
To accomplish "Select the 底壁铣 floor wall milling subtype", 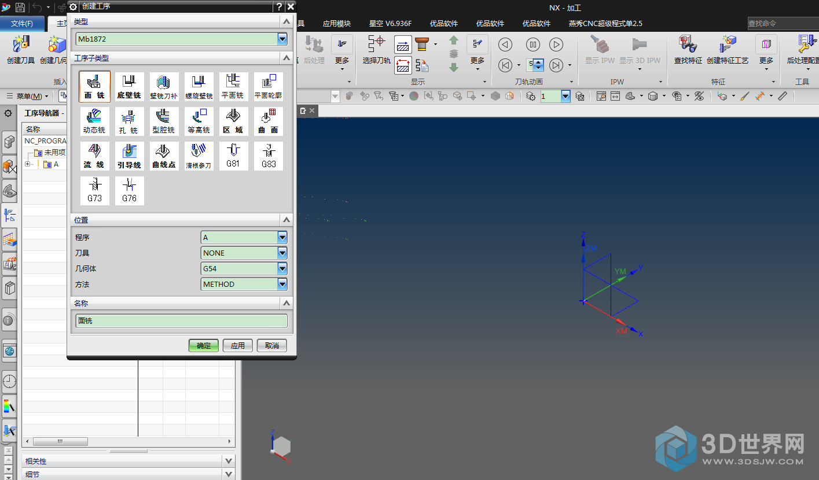I will point(130,87).
